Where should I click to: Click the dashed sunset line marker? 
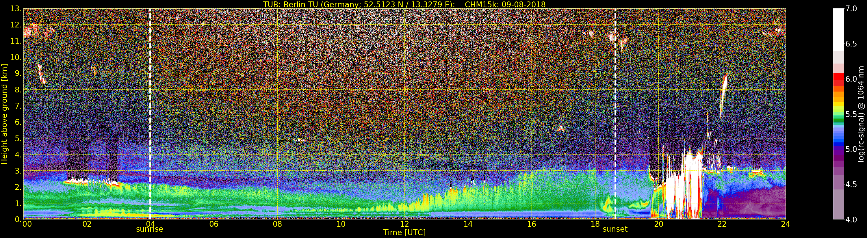[x=615, y=114]
